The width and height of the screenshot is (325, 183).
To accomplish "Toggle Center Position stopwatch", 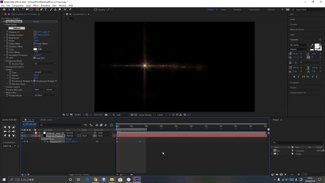I will click(7, 35).
